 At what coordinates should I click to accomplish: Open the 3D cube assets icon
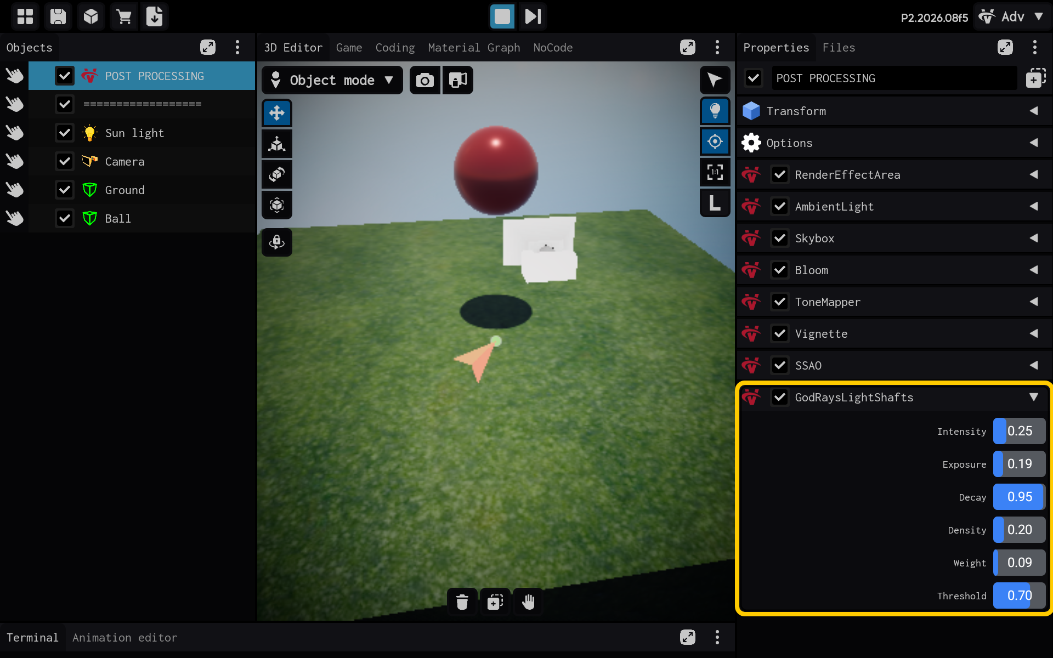pos(90,16)
